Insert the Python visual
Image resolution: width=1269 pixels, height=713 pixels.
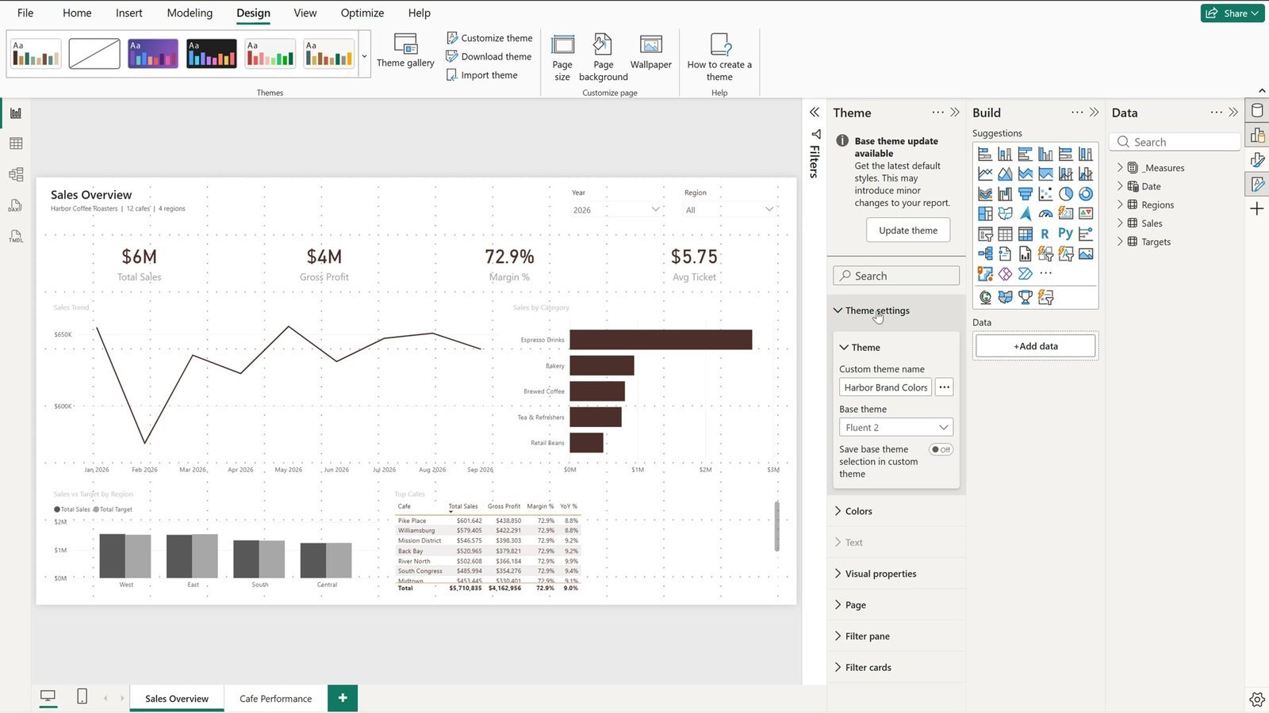[x=1066, y=234]
